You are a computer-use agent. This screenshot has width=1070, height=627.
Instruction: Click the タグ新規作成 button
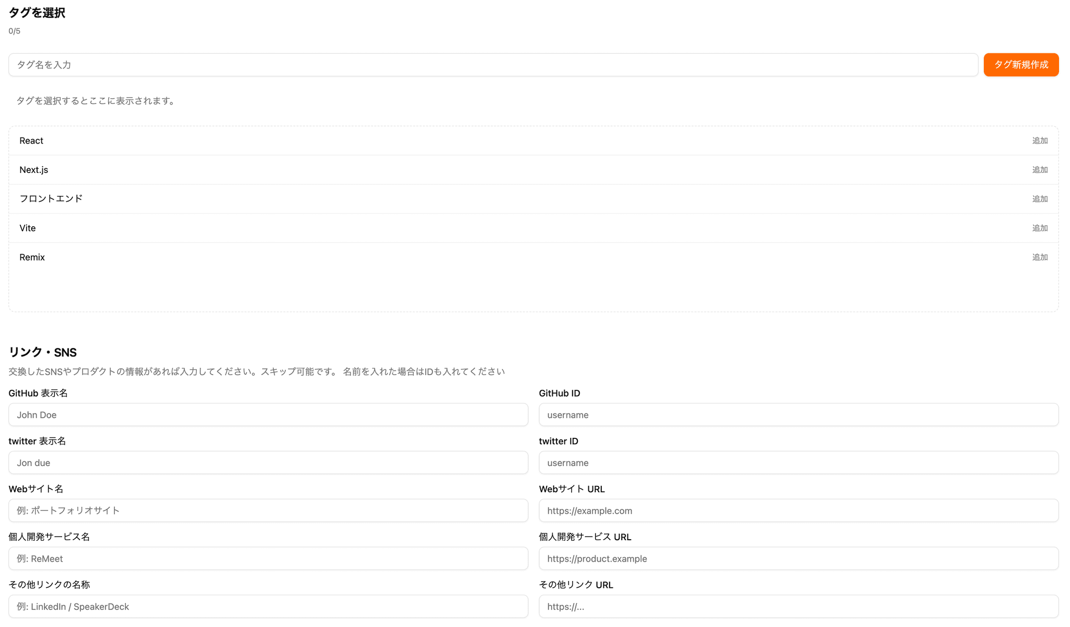pyautogui.click(x=1020, y=65)
